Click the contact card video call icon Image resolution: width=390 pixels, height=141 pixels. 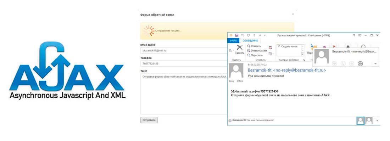(x=352, y=63)
